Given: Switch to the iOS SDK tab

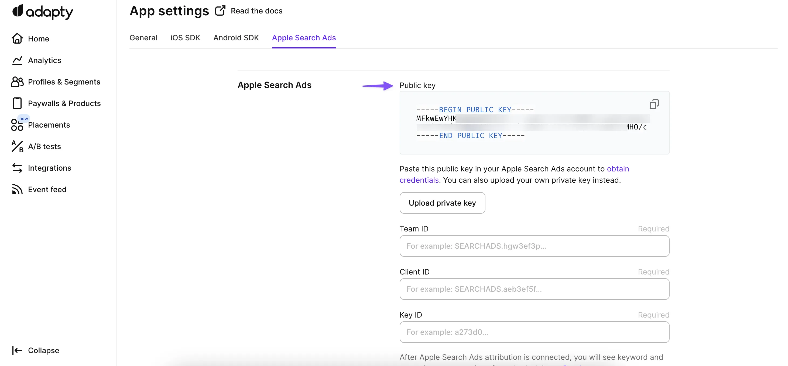Looking at the screenshot, I should (185, 38).
